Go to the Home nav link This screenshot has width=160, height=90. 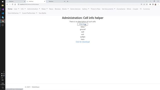coord(10,9)
